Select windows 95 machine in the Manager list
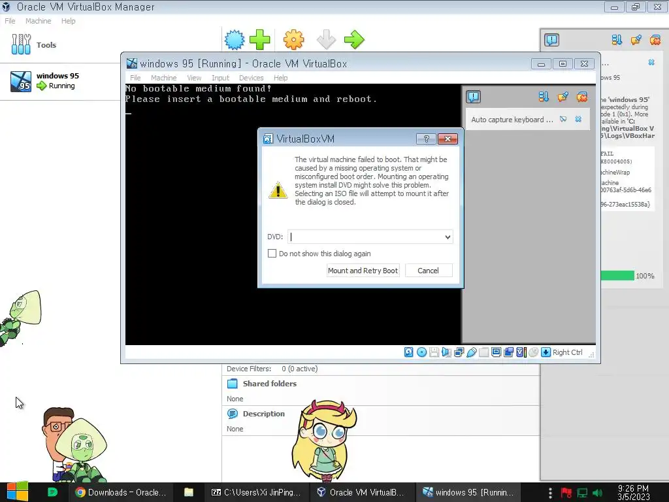Screen dimensions: 669x502 (x=59, y=81)
